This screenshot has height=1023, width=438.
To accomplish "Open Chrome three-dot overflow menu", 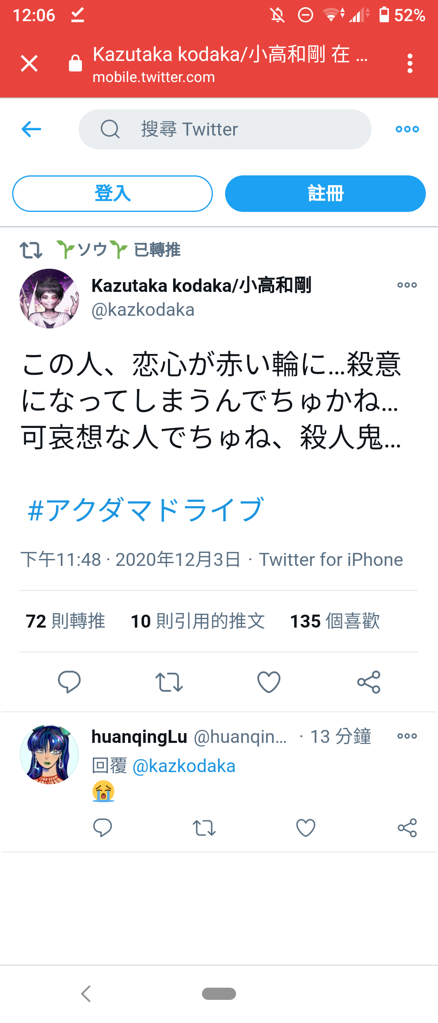I will pyautogui.click(x=410, y=64).
